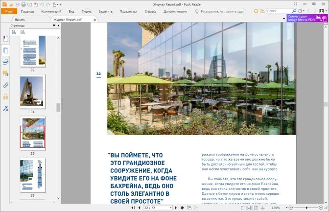
Task: Close the Журнал Report.pdf tab
Action: [94, 20]
